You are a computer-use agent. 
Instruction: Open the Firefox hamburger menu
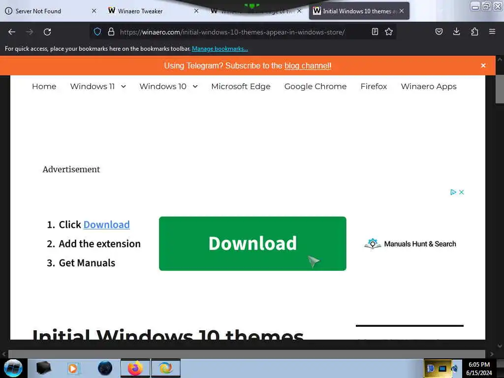(492, 31)
